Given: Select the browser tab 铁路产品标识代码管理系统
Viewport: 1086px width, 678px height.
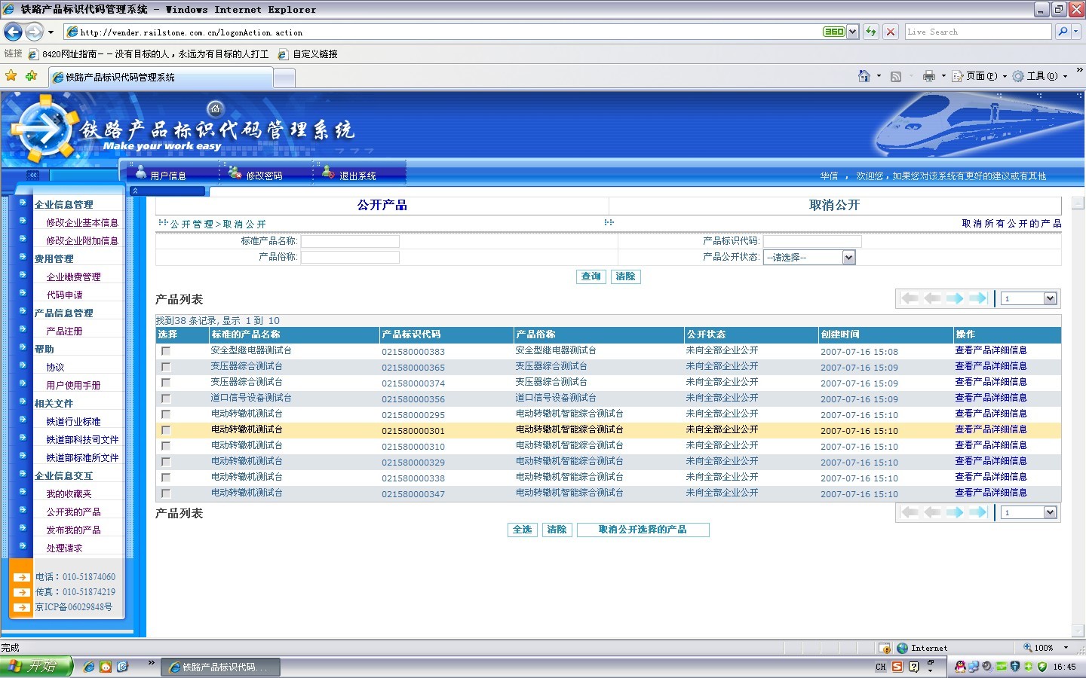Looking at the screenshot, I should 161,77.
